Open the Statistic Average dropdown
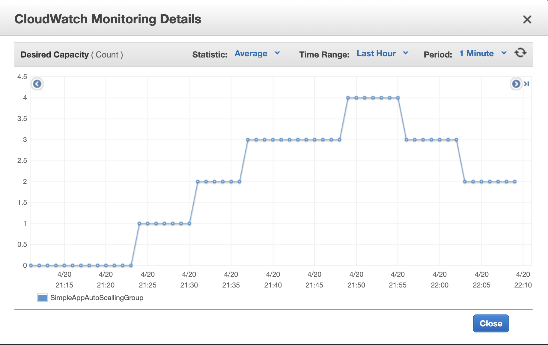Screen dimensions: 548x345 point(257,54)
